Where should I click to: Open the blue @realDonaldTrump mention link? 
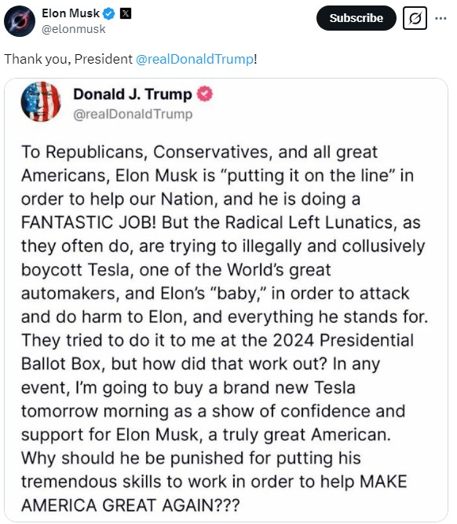195,59
